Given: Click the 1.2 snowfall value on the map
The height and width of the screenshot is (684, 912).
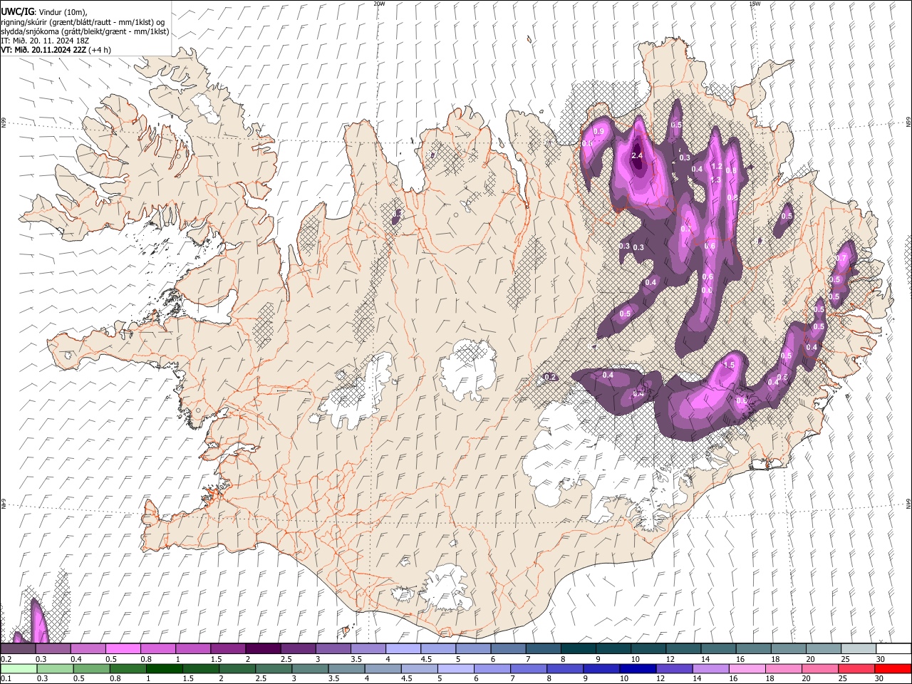Looking at the screenshot, I should click(717, 166).
